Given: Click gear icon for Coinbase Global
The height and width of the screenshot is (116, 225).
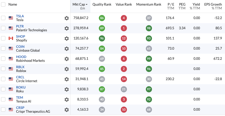Looking at the screenshot, I should tap(67, 49).
